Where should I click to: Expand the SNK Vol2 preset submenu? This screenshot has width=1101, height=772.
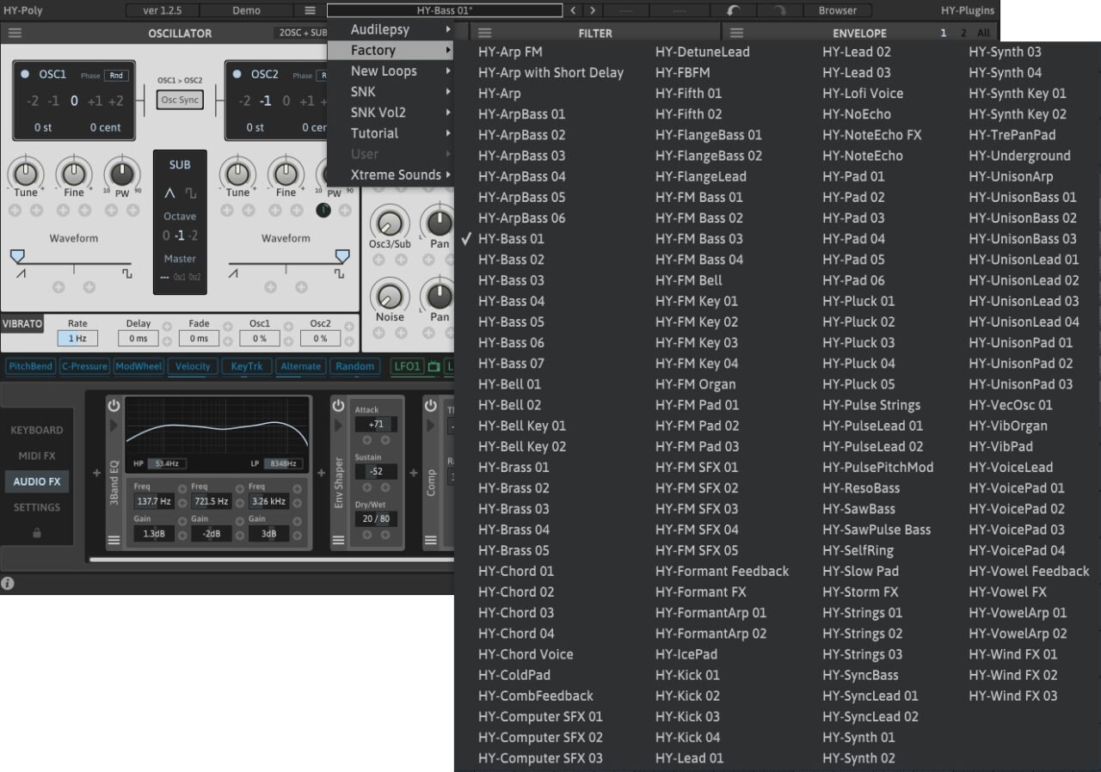click(391, 113)
